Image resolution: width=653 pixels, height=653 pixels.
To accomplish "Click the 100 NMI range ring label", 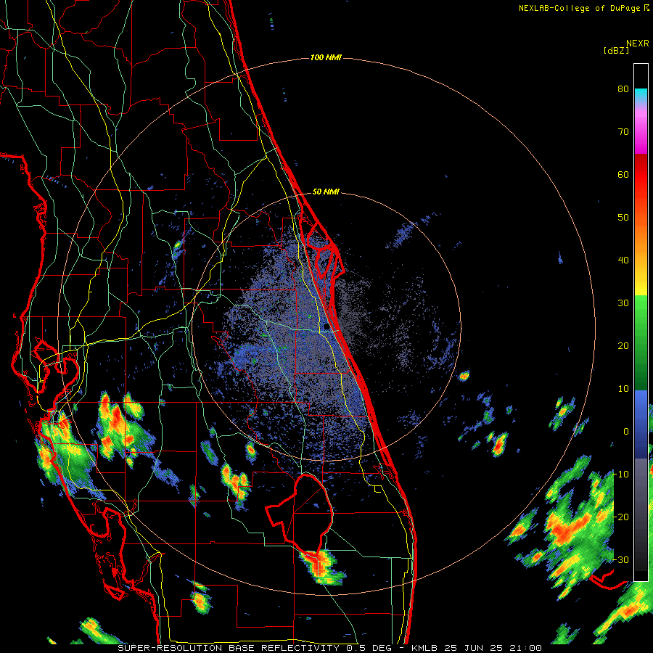I will [326, 57].
